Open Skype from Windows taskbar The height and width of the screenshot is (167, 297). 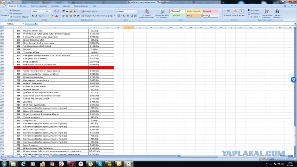[x=100, y=164]
